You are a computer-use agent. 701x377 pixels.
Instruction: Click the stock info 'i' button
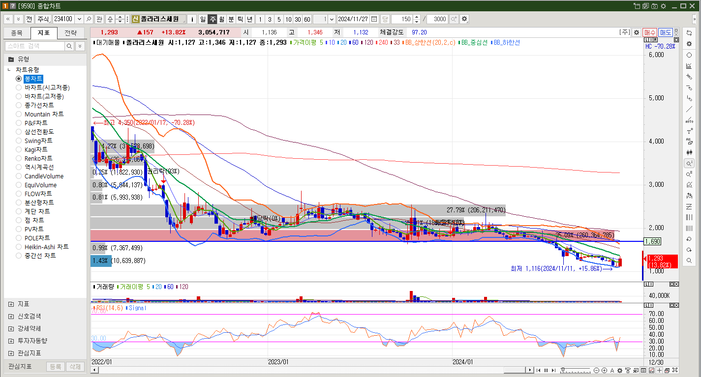pos(193,19)
